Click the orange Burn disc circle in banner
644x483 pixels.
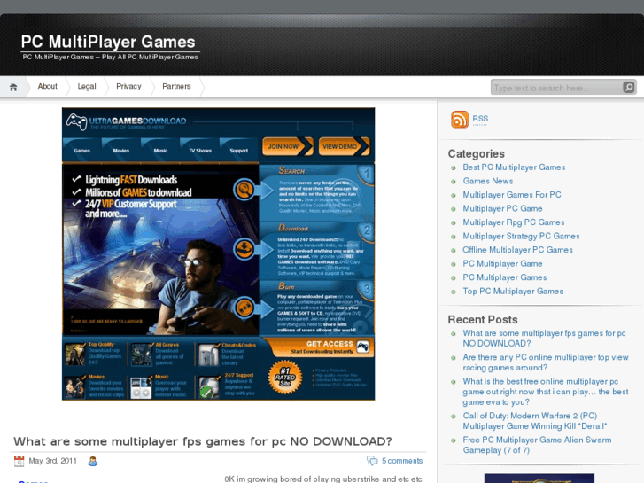[x=244, y=308]
